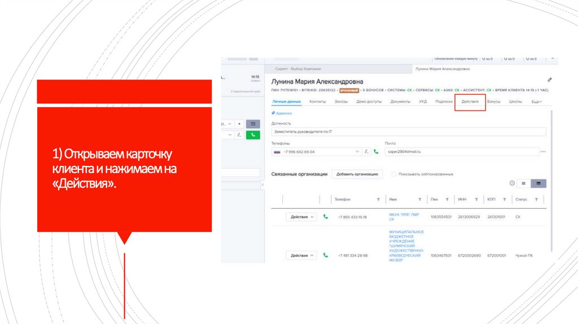Screen dimensions: 578x324
Task: Collapse the left panel with the arrow handle
Action: pos(262,185)
